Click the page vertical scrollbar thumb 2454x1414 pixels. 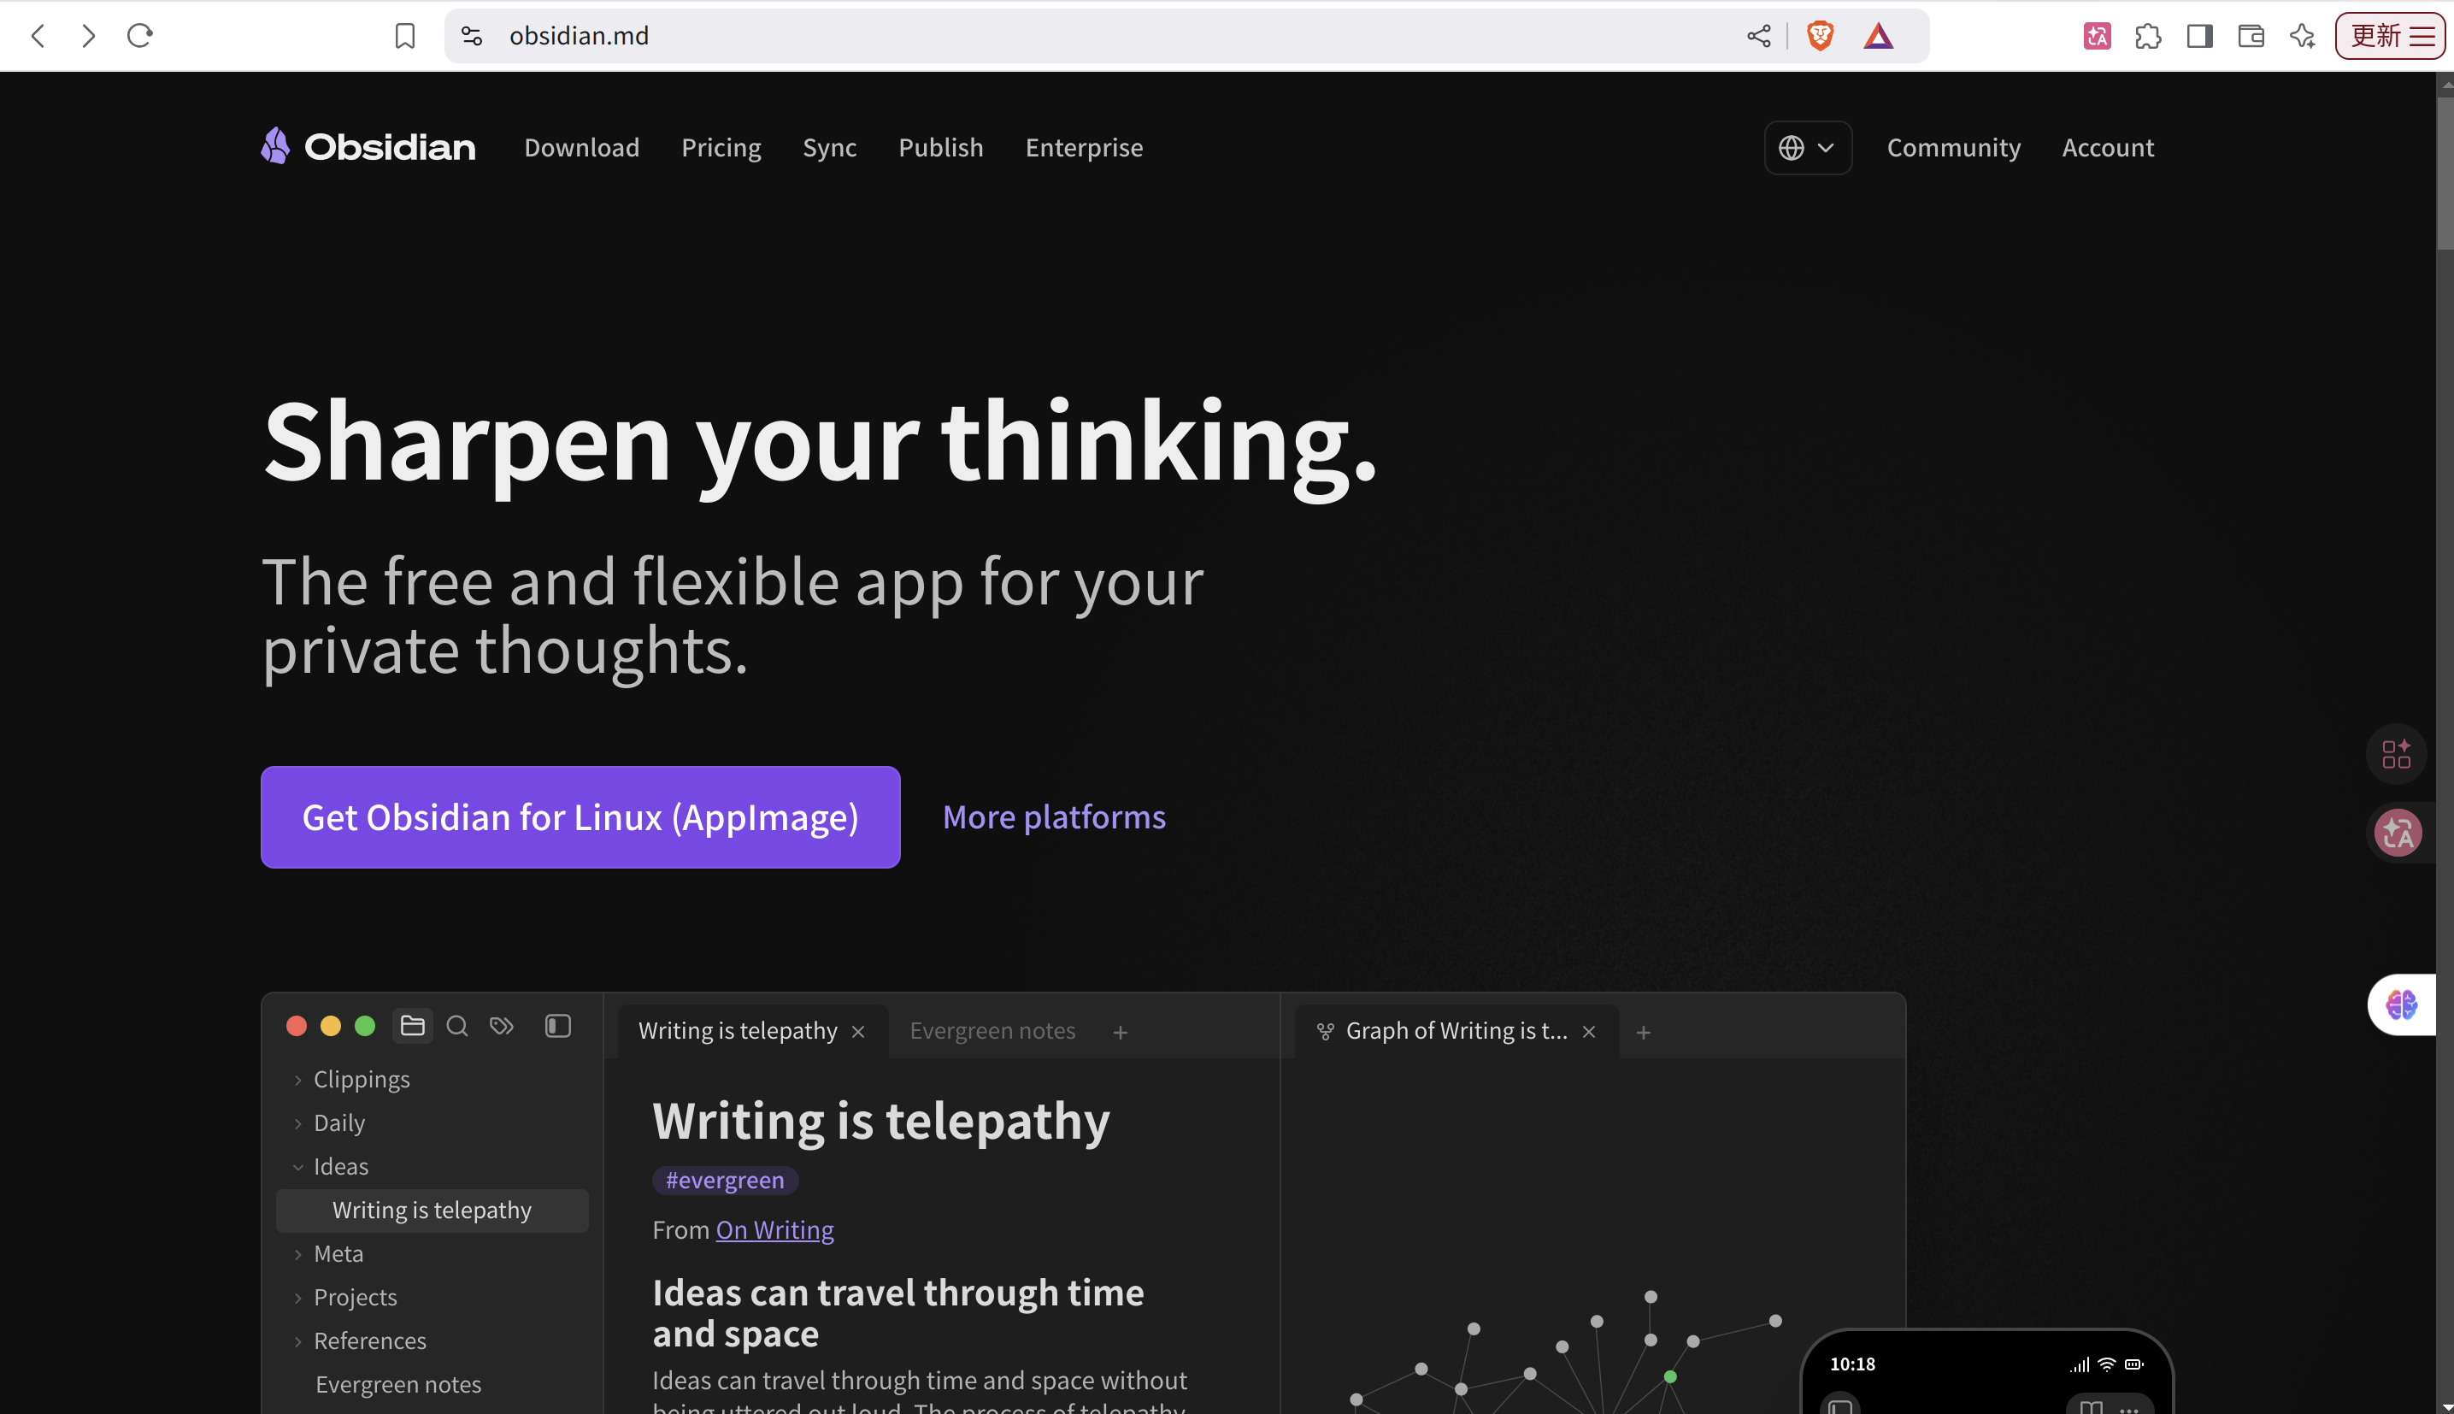point(2445,165)
